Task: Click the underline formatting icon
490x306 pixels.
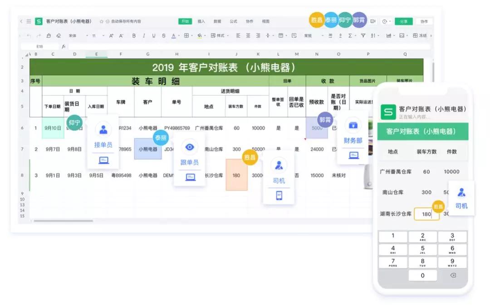Action: (153, 35)
